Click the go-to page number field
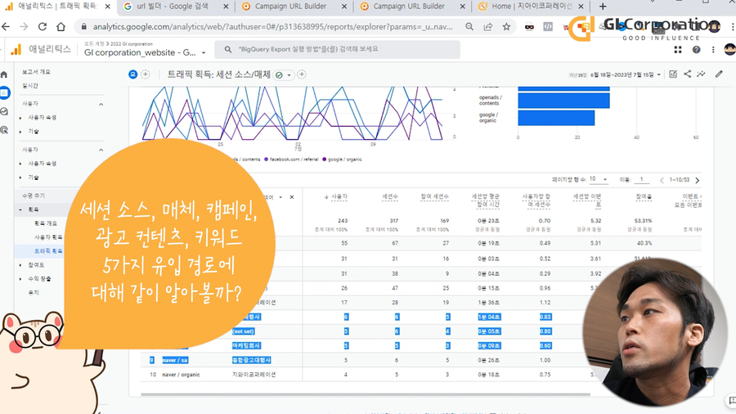 coord(642,180)
